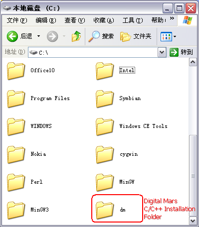Viewport: 199px width, 227px height.
Task: Click the 搜索 toolbar label
Action: [x=108, y=36]
